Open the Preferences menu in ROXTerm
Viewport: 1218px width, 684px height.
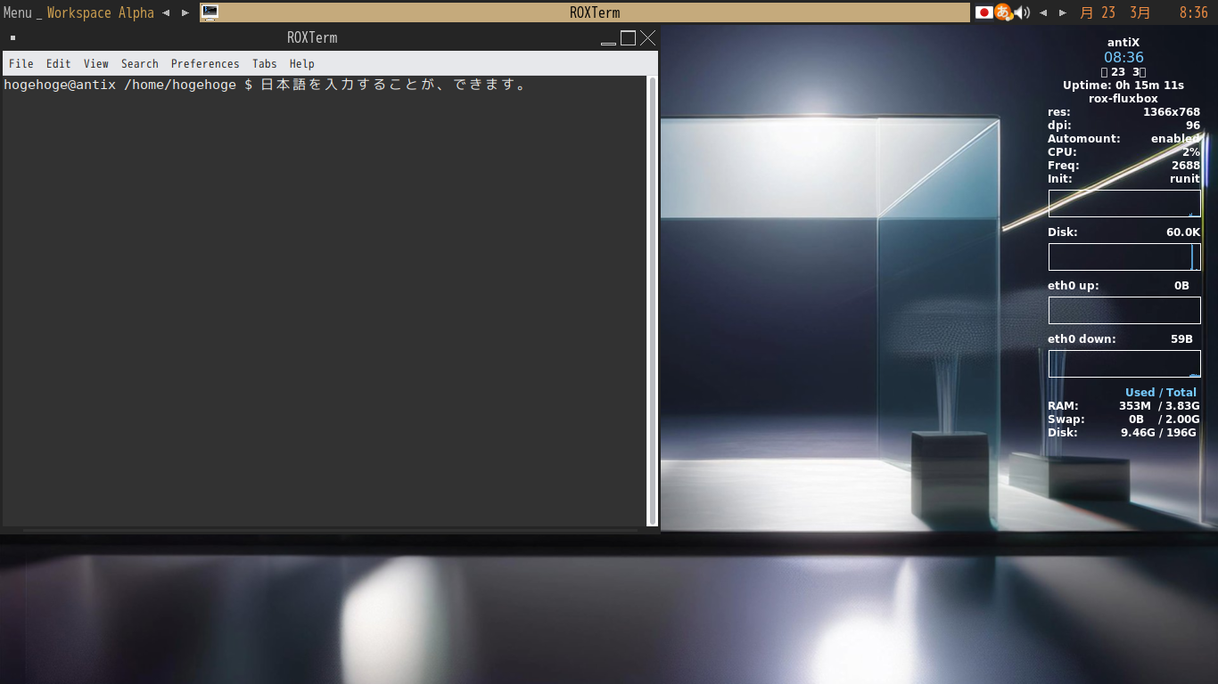[x=205, y=63]
